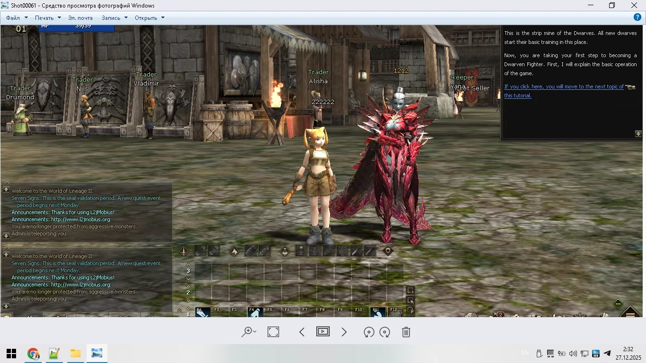Click the scroll-down arrow in lower chat window
This screenshot has width=646, height=363.
point(6,306)
